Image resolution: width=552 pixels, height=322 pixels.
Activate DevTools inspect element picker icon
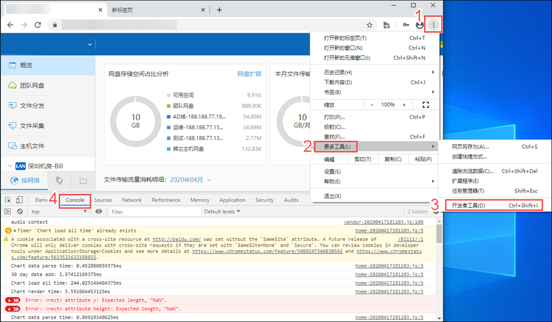point(7,200)
